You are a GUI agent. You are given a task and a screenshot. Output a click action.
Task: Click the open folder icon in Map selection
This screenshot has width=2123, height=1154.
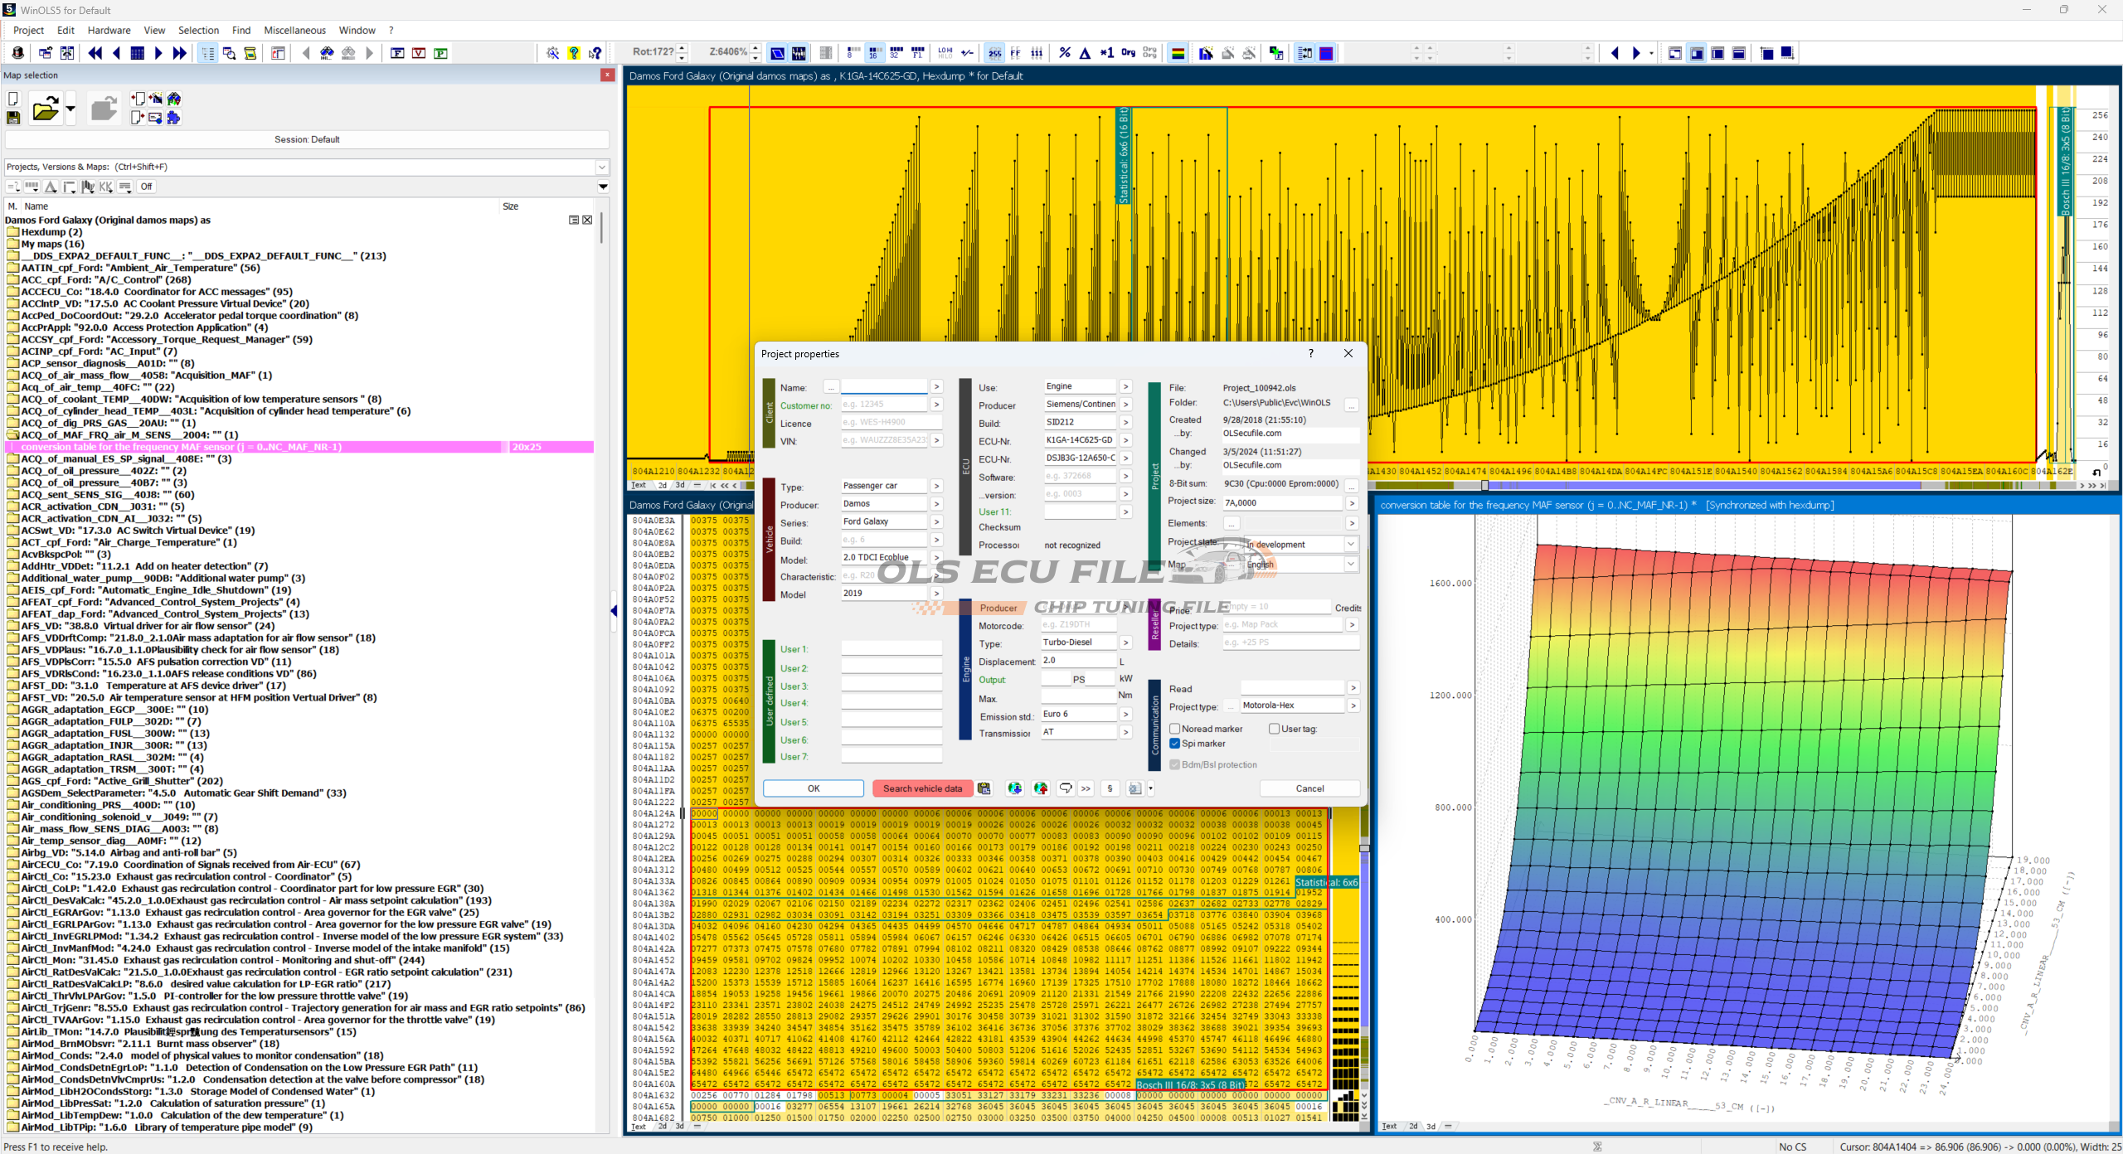pyautogui.click(x=45, y=109)
